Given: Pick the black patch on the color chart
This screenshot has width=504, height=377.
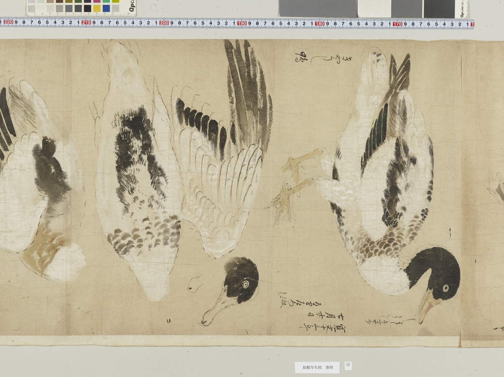Looking at the screenshot, I should tap(87, 8).
